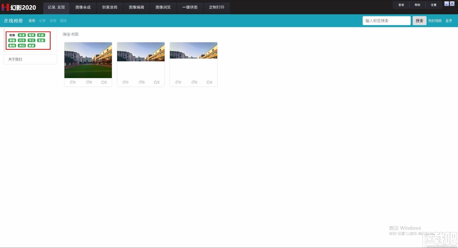Screen dimensions: 458x248
Task: Open comment icon on third photo
Action: tap(194, 82)
